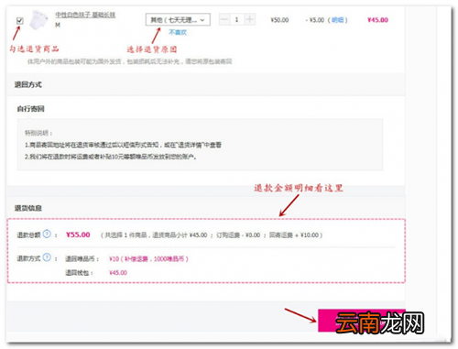
Task: Click the ¥10 补偿运费 coin refund text
Action: (x=148, y=259)
